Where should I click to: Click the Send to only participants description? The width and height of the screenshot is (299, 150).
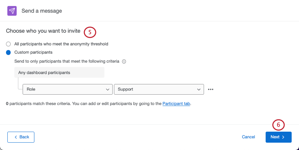coord(67,61)
